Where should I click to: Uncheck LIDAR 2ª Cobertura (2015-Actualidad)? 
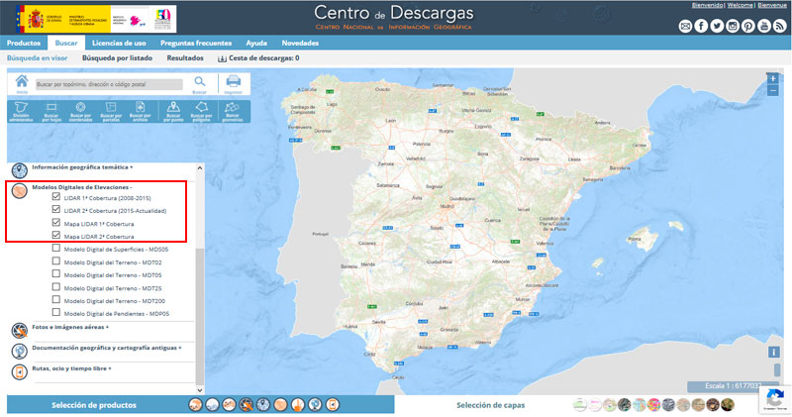tap(56, 209)
